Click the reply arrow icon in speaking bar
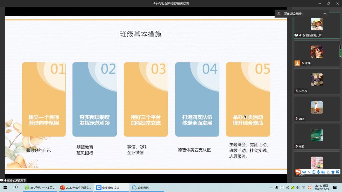This screenshot has height=192, width=342. pyautogui.click(x=325, y=13)
